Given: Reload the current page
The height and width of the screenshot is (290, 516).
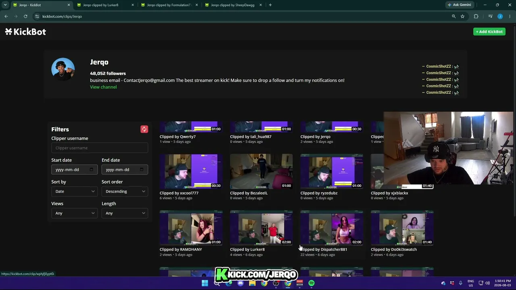Looking at the screenshot, I should [25, 17].
